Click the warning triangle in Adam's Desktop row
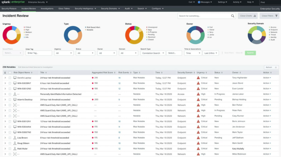 point(198,100)
